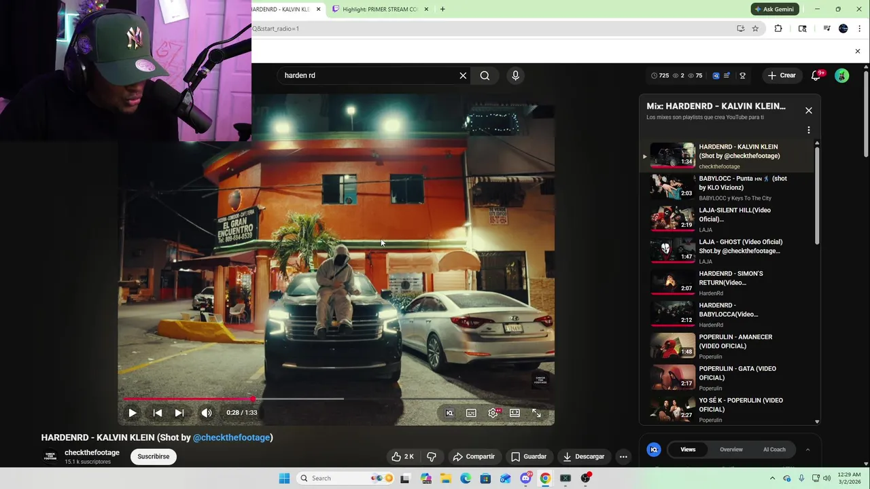Skip to the previous video

(157, 413)
